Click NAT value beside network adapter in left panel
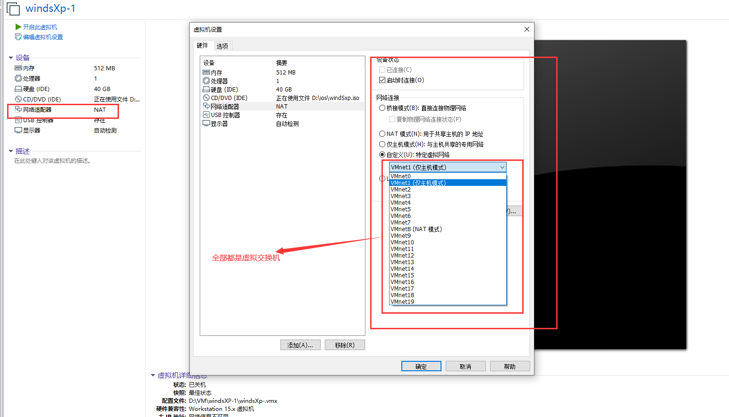Viewport: 729px width, 417px height. pos(100,109)
